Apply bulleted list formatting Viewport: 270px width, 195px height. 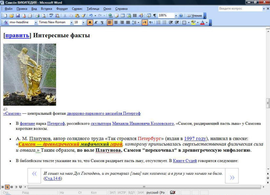click(x=164, y=23)
